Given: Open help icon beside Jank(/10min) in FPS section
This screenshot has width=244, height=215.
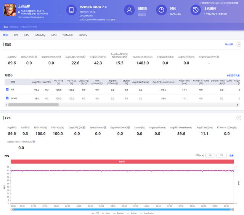Looking at the screenshot, I should tap(105, 127).
